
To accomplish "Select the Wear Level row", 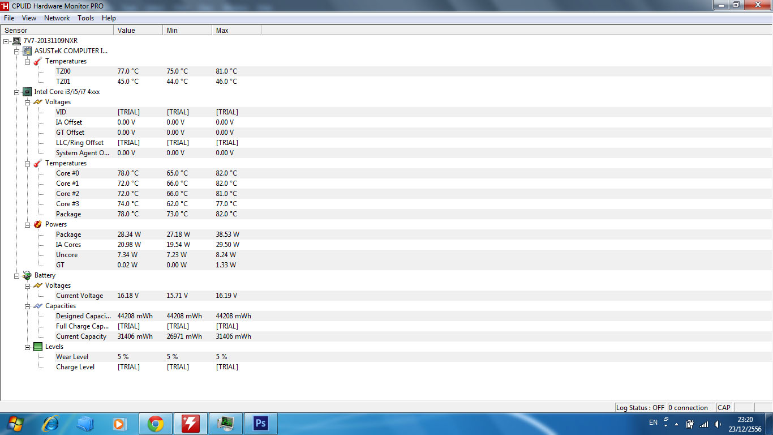I will click(x=386, y=357).
